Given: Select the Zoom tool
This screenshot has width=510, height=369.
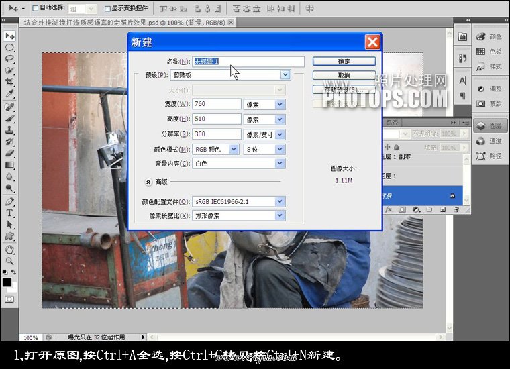Looking at the screenshot, I should coord(9,260).
